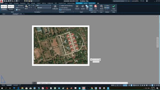Image resolution: width=160 pixels, height=90 pixels.
Task: Click the Plot print quick access icon
Action: (17, 1)
